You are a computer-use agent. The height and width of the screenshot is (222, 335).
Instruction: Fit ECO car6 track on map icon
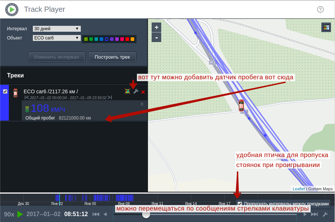[128, 91]
